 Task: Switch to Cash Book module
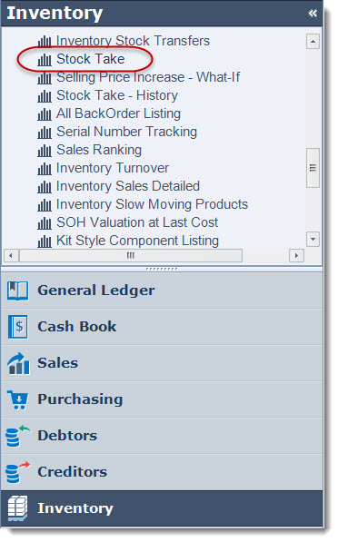click(162, 327)
